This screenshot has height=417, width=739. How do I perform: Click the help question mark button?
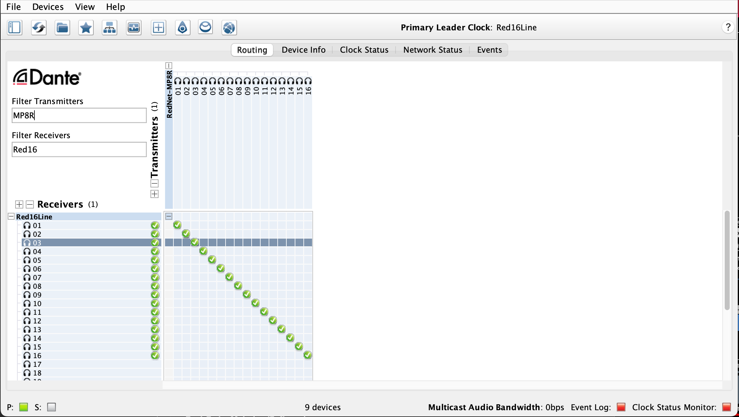pyautogui.click(x=728, y=27)
